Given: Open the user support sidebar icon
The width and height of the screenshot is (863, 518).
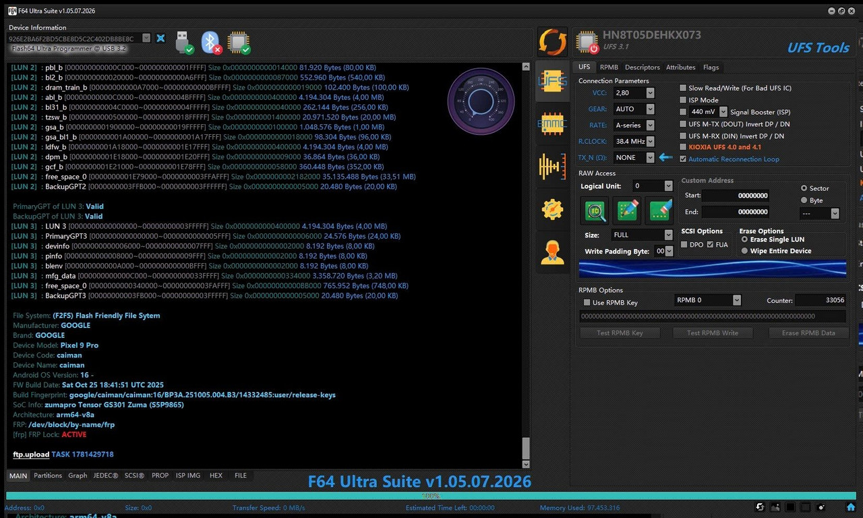Looking at the screenshot, I should coord(552,252).
